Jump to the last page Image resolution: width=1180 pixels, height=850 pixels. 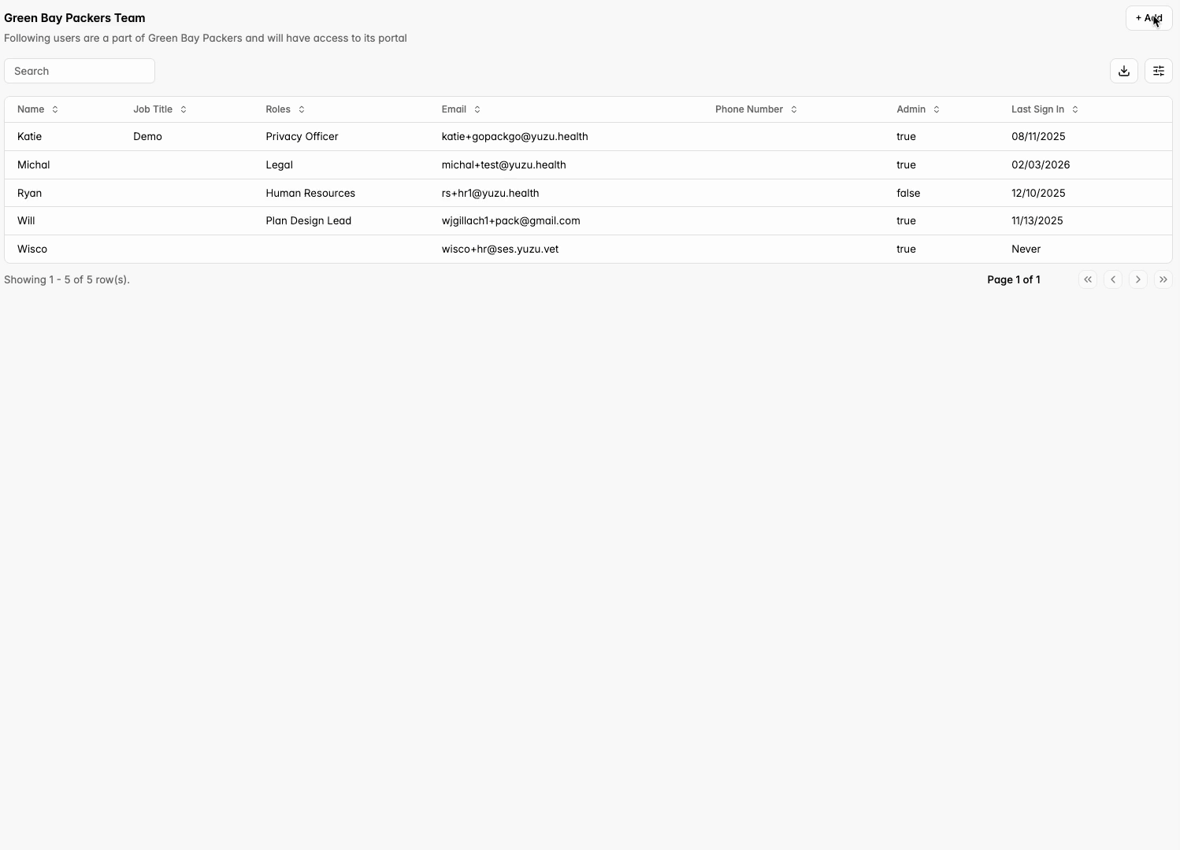(1163, 279)
